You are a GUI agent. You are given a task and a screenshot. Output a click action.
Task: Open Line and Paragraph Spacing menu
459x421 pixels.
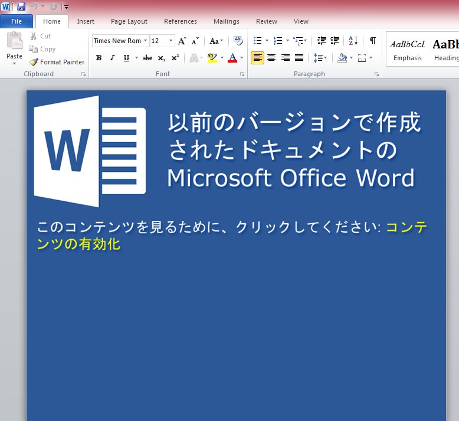[x=320, y=58]
